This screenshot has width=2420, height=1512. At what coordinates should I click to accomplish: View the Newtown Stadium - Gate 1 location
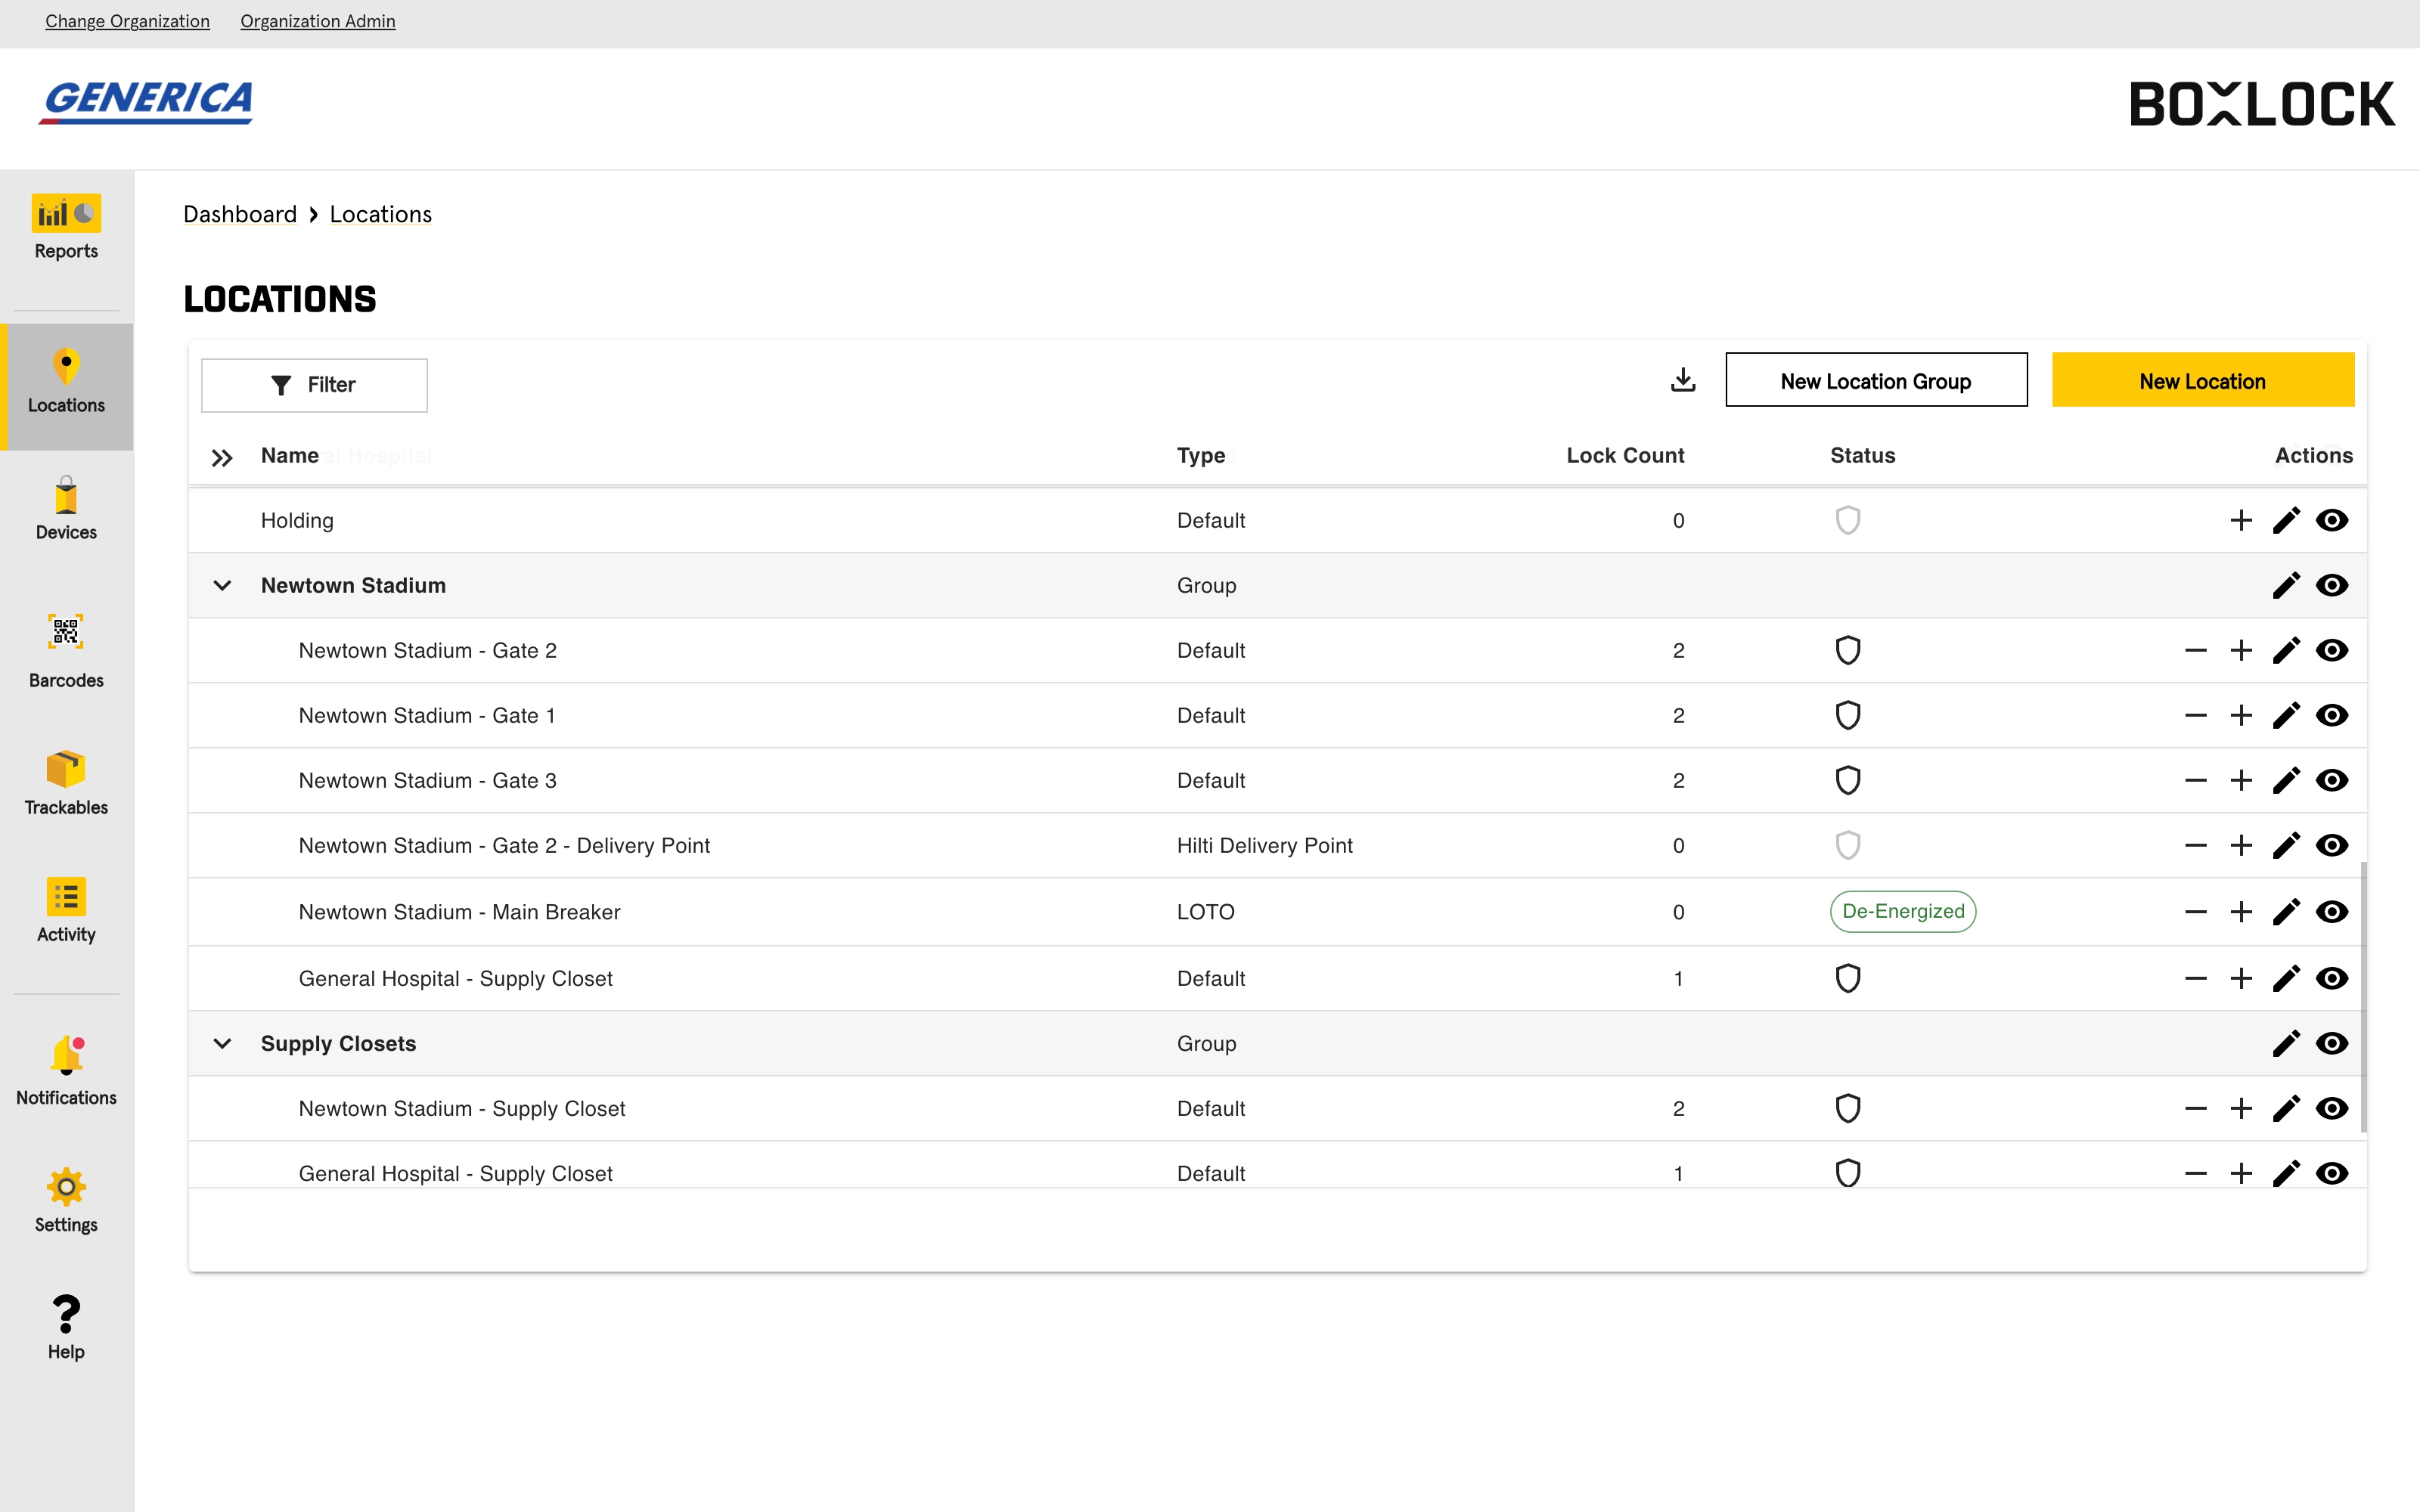2332,715
